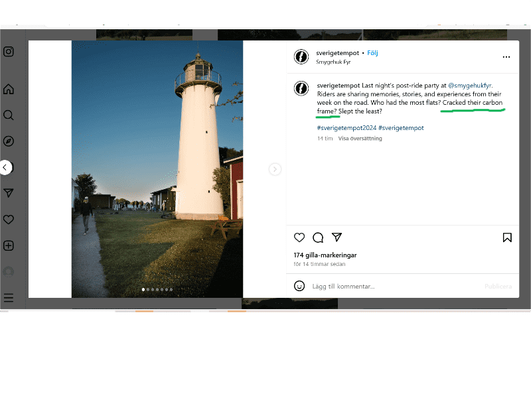The height and width of the screenshot is (398, 531).
Task: Go to previous post with left arrow
Action: point(5,168)
